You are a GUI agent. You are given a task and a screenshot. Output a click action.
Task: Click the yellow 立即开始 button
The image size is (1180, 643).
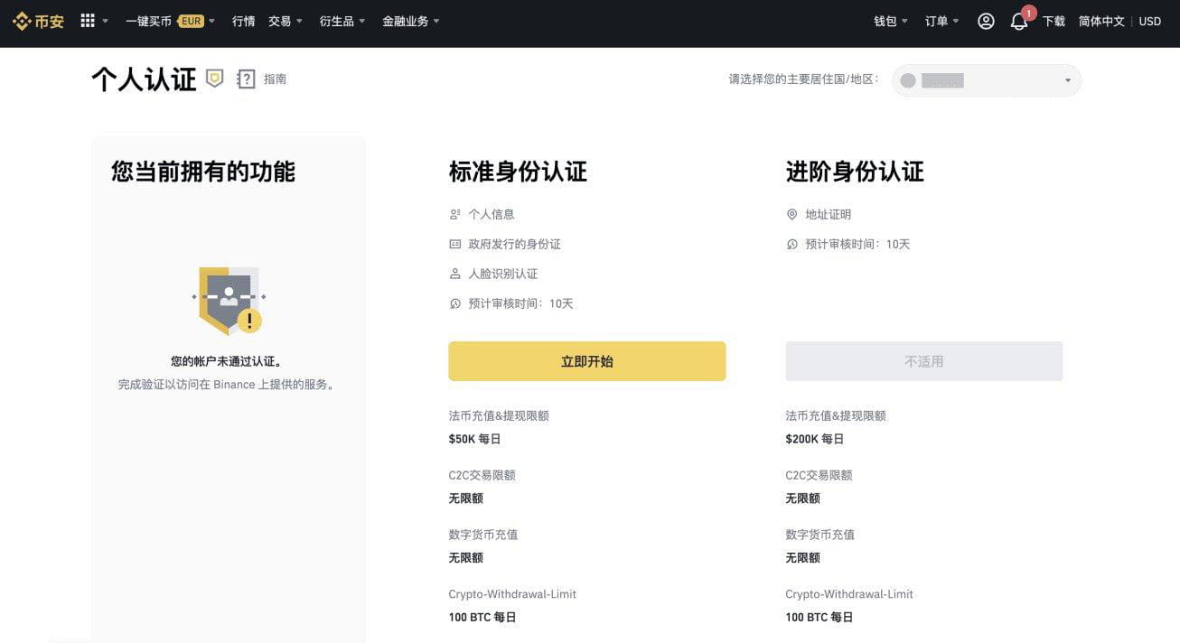pyautogui.click(x=586, y=360)
